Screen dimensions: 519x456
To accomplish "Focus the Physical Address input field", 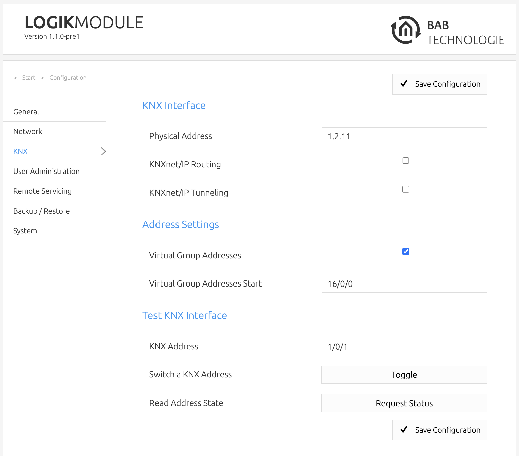I will (x=404, y=136).
